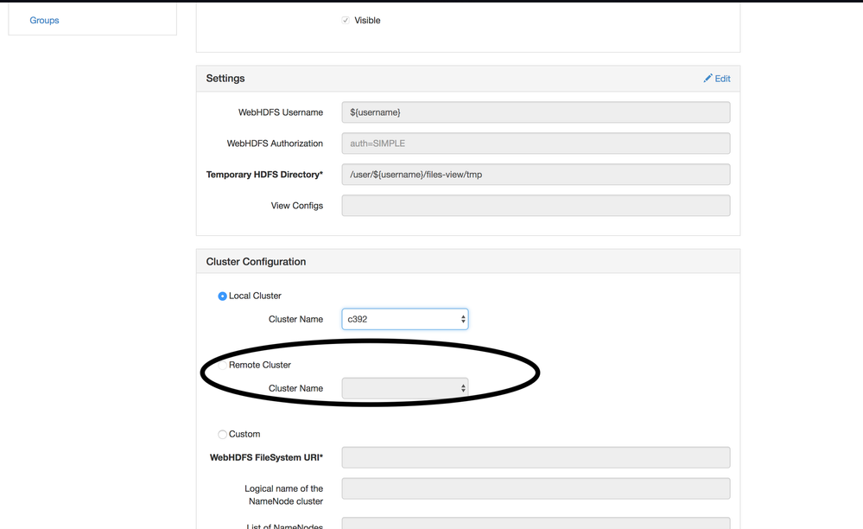This screenshot has width=863, height=529.
Task: Open the c392 Cluster Name dropdown
Action: (405, 319)
